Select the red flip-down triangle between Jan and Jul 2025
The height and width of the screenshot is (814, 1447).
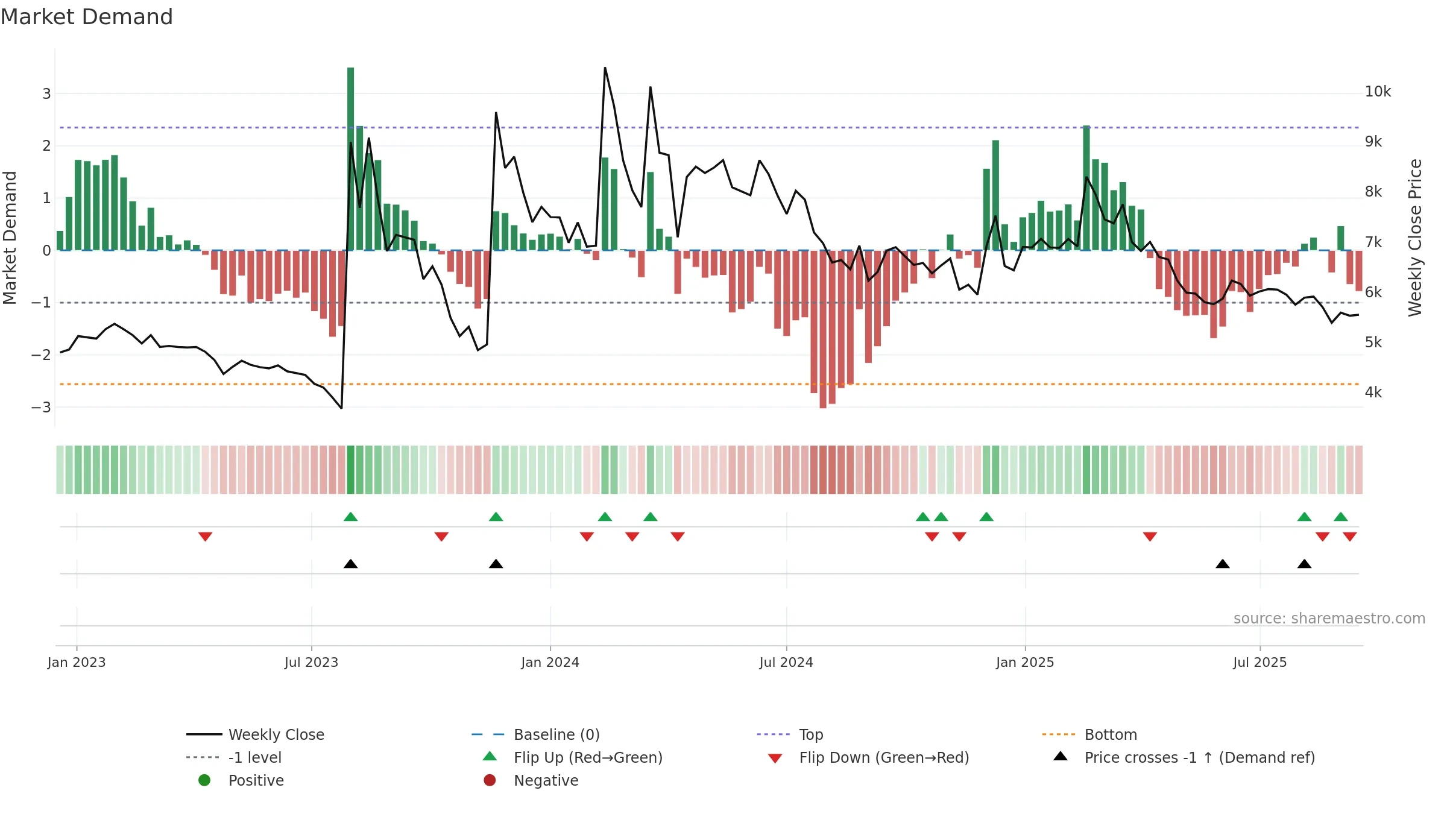pos(1150,537)
